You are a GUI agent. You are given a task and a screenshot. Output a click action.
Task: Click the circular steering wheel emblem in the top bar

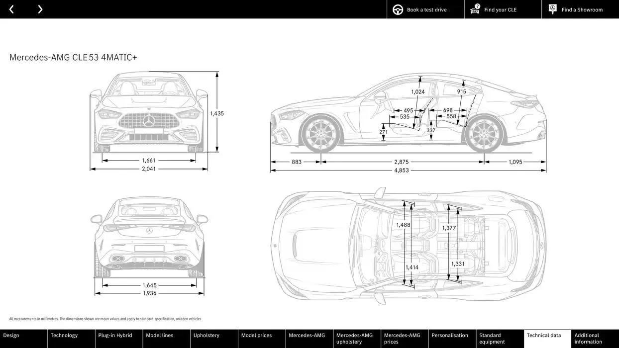397,9
